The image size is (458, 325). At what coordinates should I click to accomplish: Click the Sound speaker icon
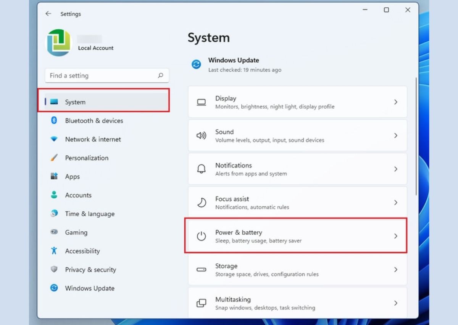click(x=201, y=135)
